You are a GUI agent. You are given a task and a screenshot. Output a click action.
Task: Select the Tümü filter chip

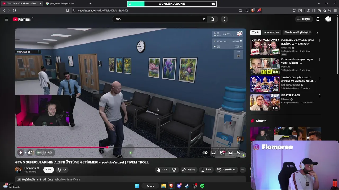pyautogui.click(x=255, y=32)
